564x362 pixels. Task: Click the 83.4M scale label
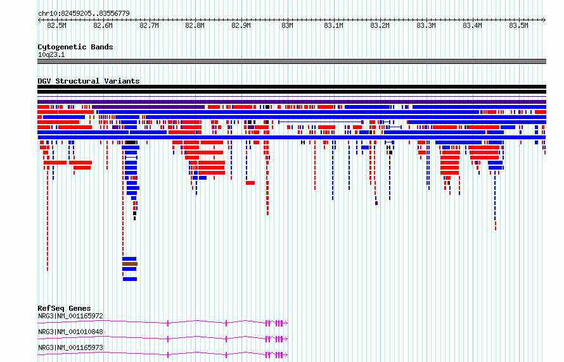click(x=472, y=25)
